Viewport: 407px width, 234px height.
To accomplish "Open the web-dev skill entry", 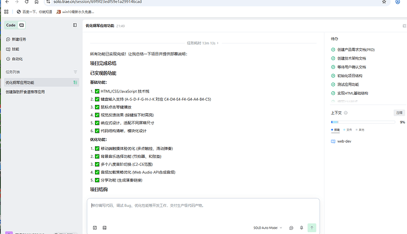I will (341, 141).
